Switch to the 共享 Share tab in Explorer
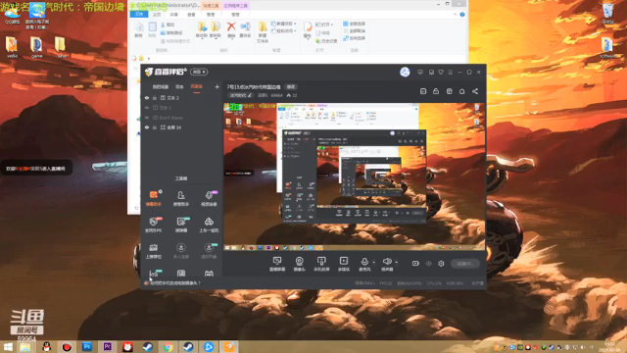Screen dimensions: 627x353 click(x=174, y=15)
